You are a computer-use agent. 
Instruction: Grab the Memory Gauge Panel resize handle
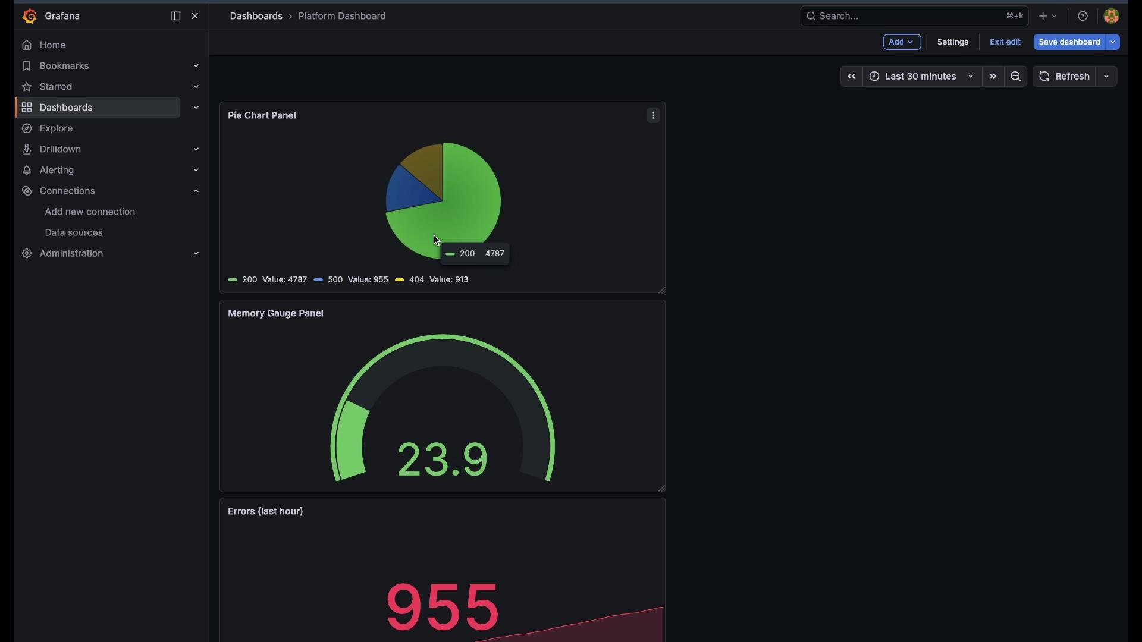(x=661, y=488)
